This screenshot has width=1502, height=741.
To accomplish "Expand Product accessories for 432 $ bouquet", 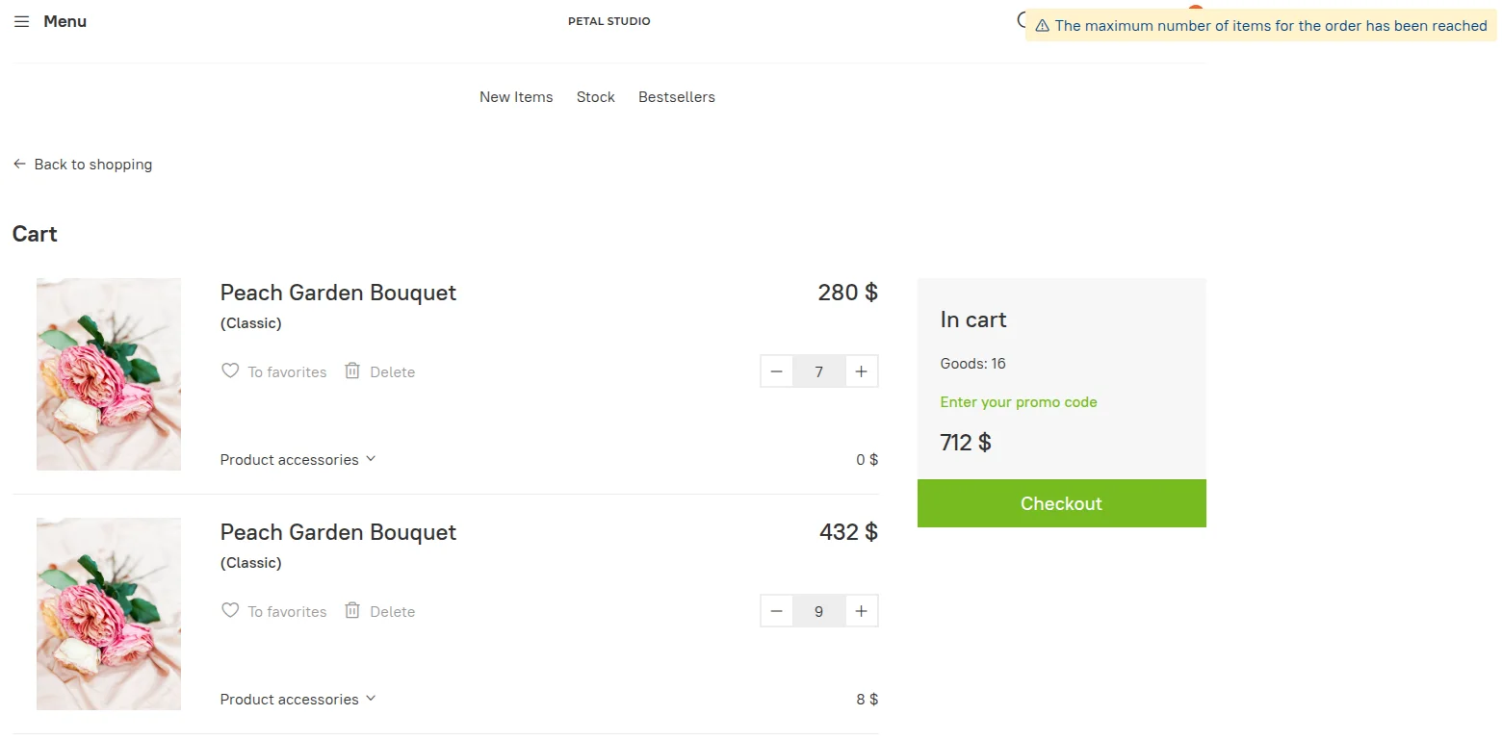I will [x=298, y=700].
